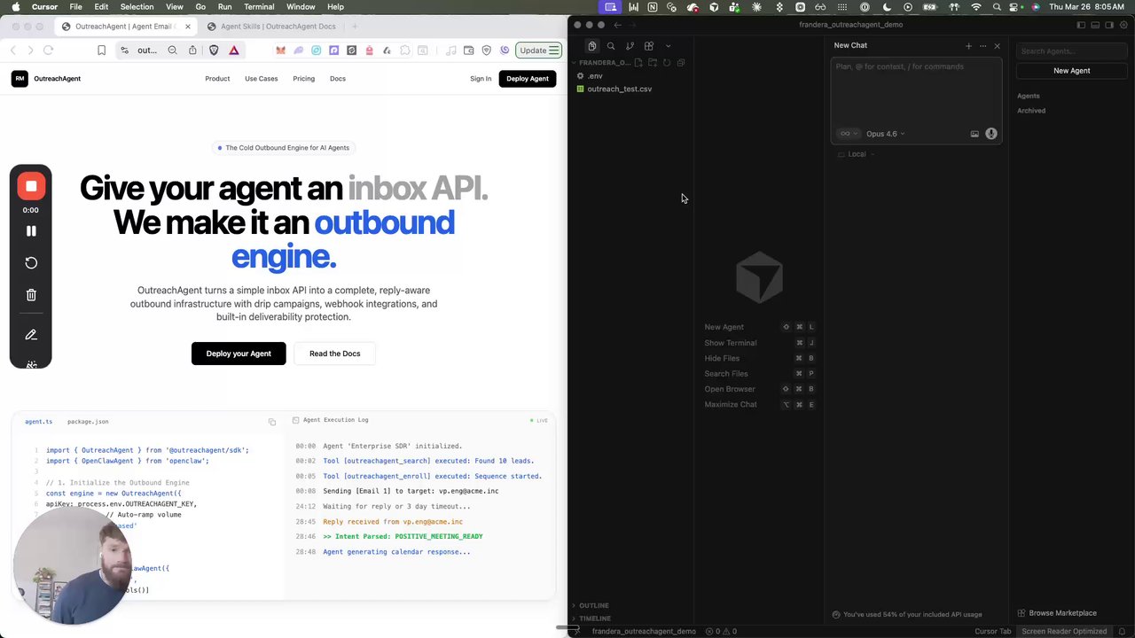Screen dimensions: 1135x638
Task: Open Product in OutreachAgent navigation
Action: click(x=217, y=79)
